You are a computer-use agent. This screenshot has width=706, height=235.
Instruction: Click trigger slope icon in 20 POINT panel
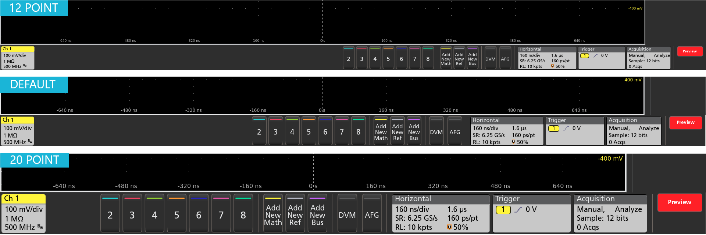pos(518,210)
